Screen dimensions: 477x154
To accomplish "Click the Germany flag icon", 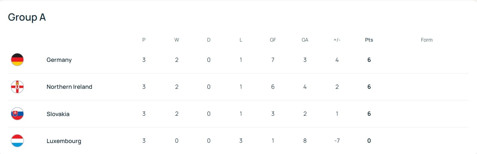I will [17, 60].
